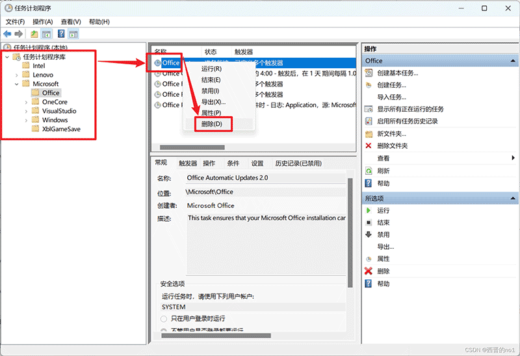Switch to the 常规 tab
The width and height of the screenshot is (520, 356).
[161, 162]
